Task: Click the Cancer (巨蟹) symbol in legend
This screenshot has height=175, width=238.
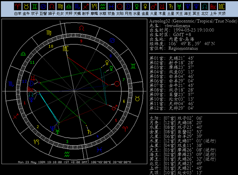Action: click(43, 7)
